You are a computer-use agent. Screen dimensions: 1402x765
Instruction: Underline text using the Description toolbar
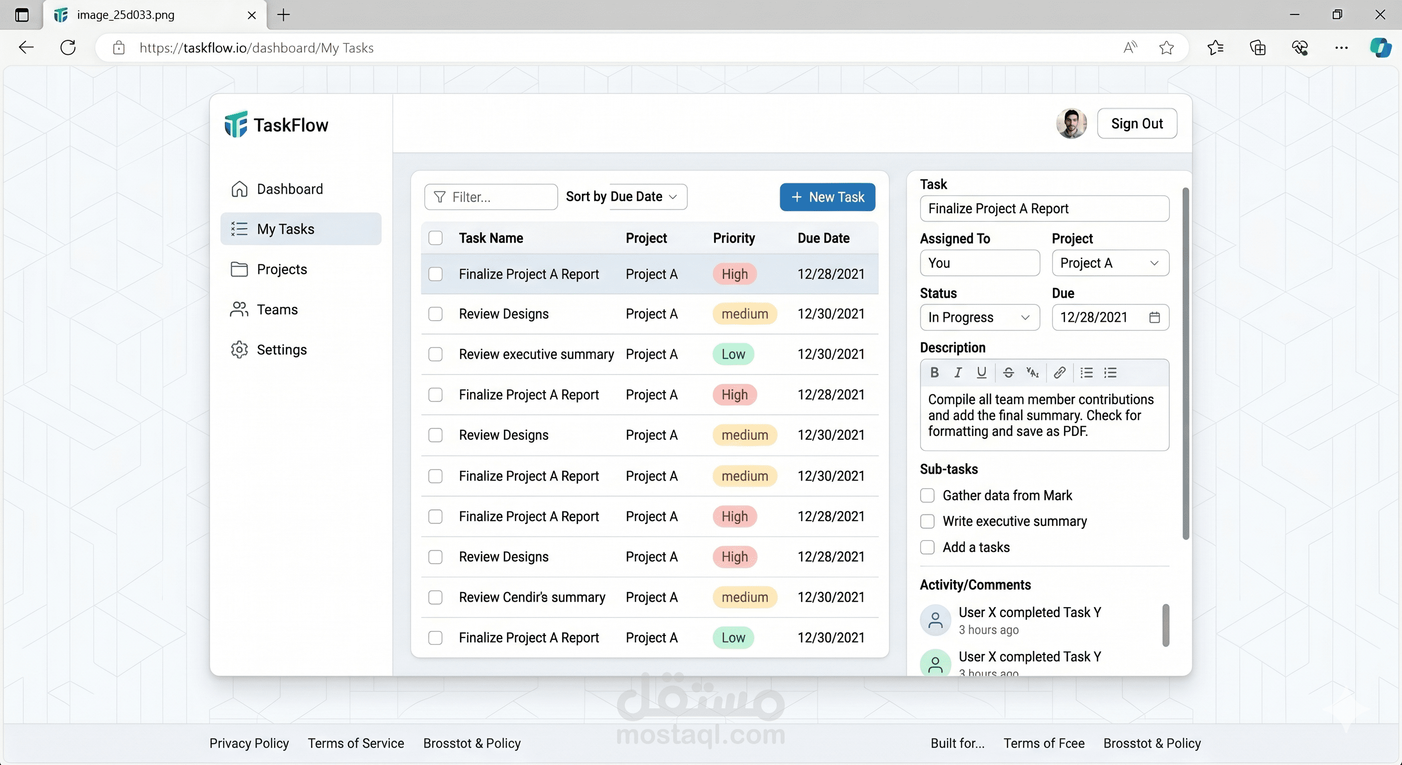[981, 373]
